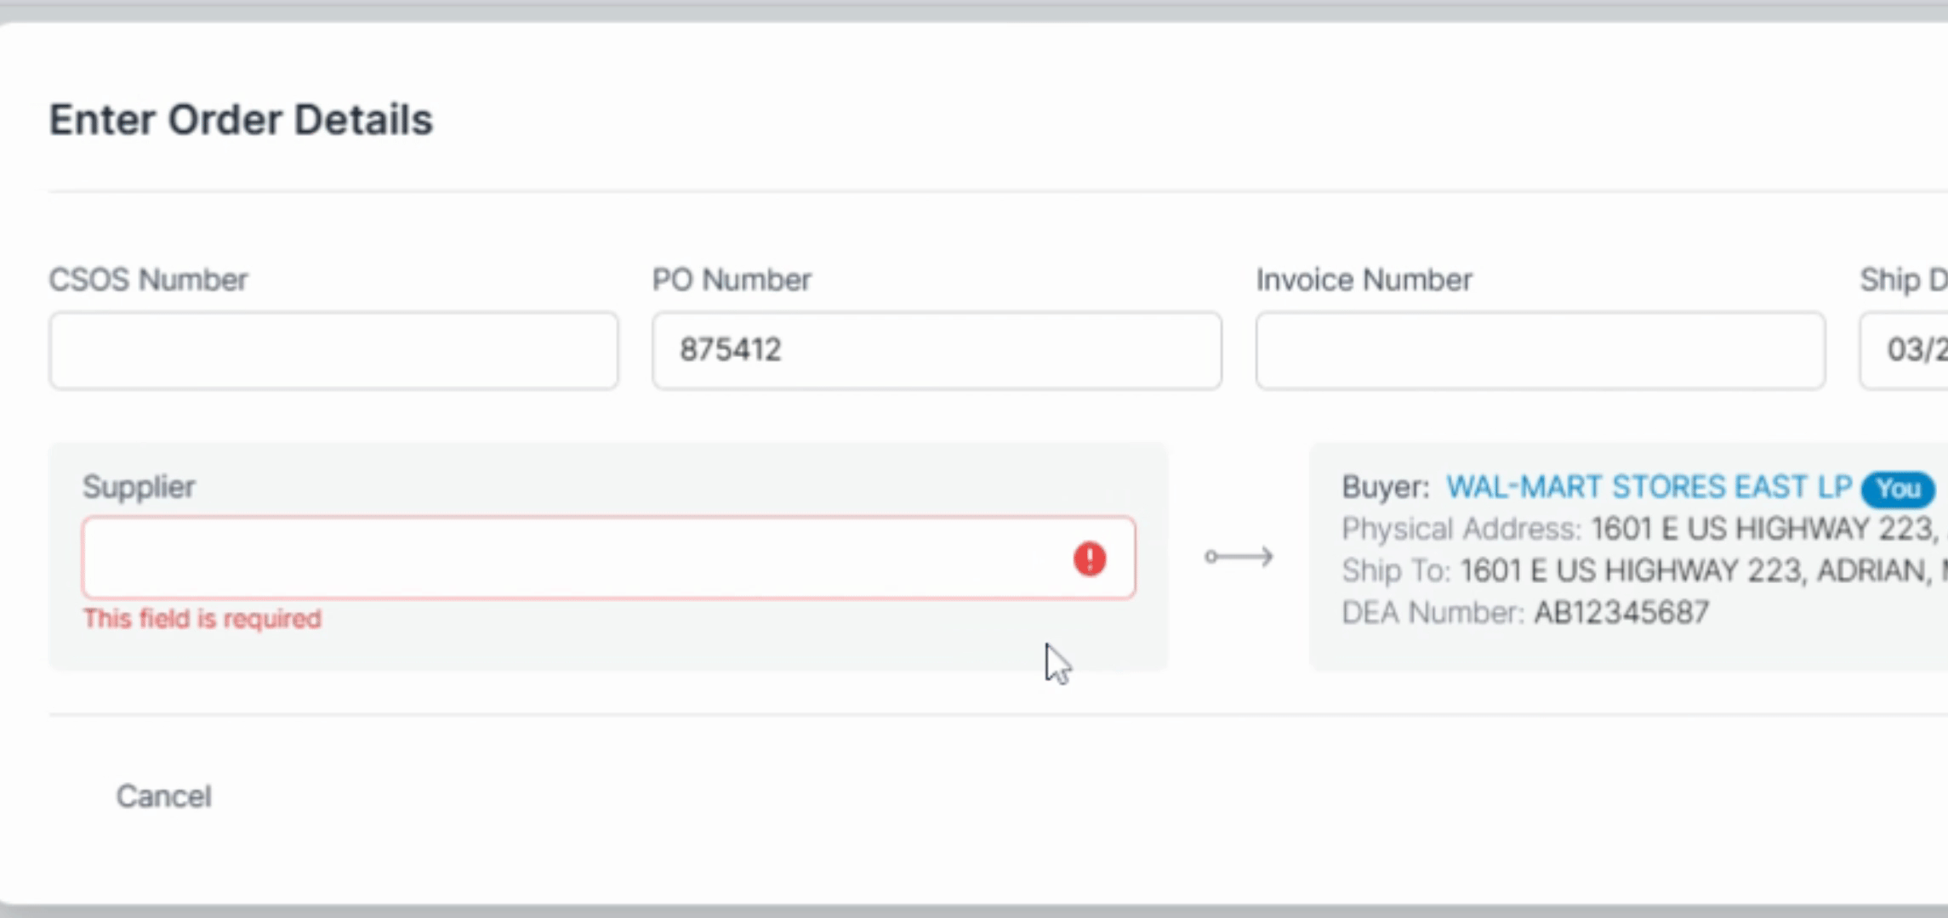Click the red error icon in Supplier field
The height and width of the screenshot is (918, 1948).
[x=1090, y=558]
